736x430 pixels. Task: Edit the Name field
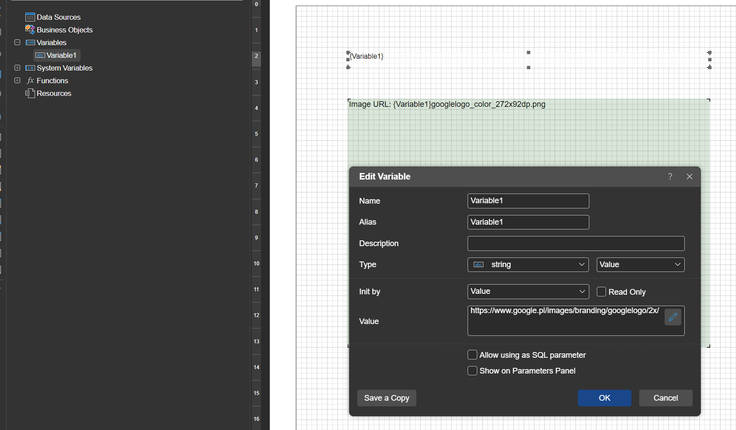pyautogui.click(x=528, y=201)
